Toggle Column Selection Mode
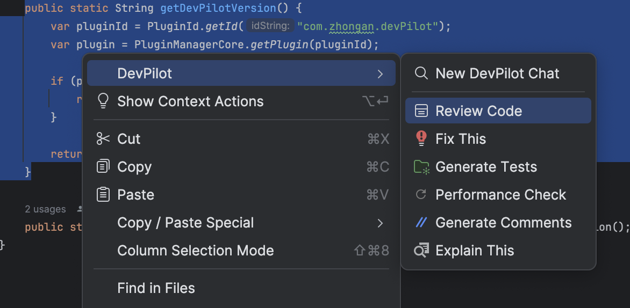The width and height of the screenshot is (630, 308). (x=195, y=251)
